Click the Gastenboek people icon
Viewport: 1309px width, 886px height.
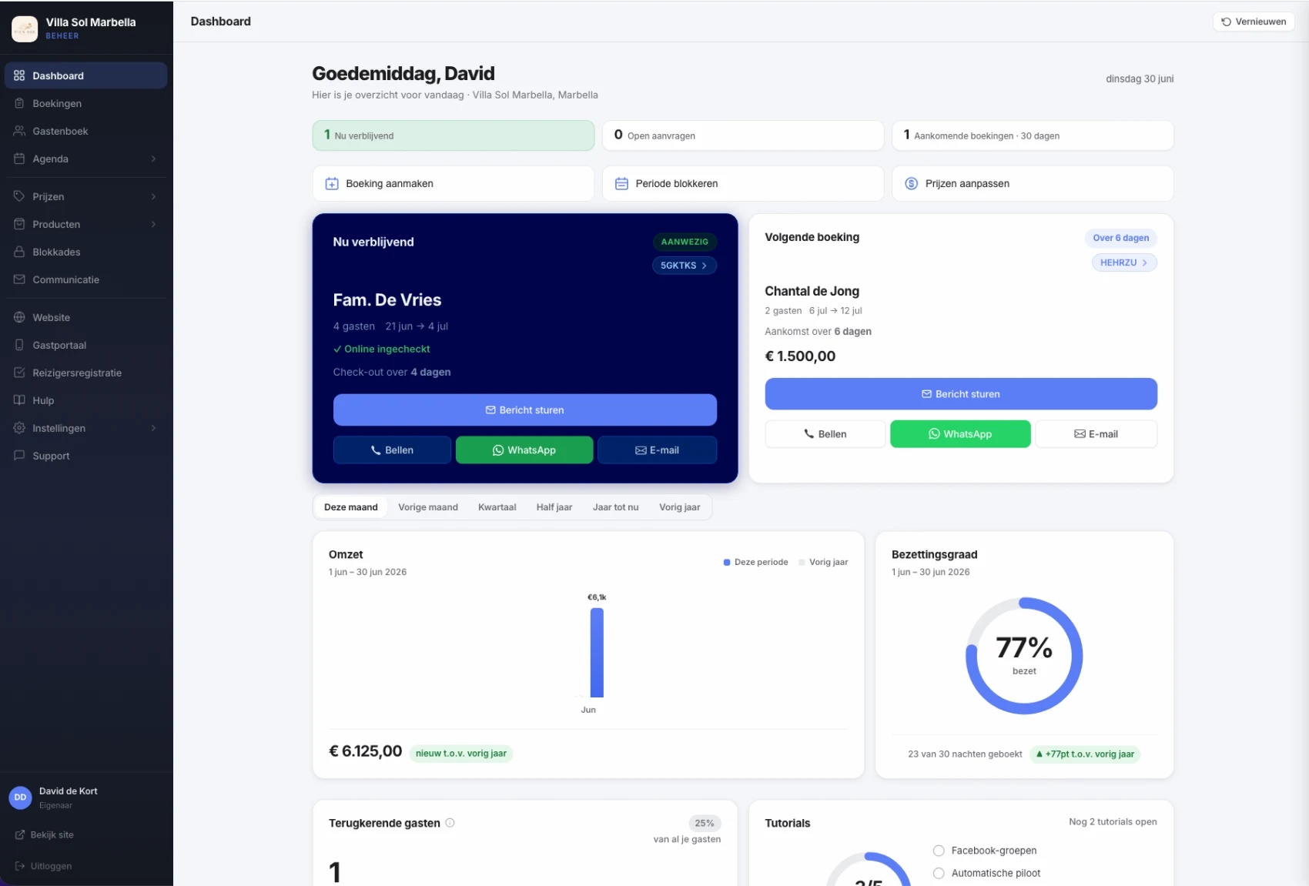tap(19, 131)
